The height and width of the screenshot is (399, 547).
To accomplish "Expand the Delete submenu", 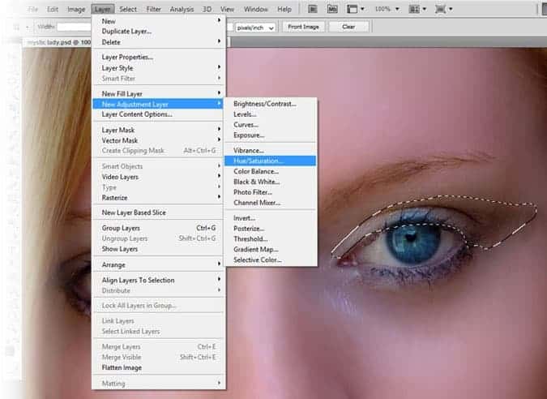I will [x=158, y=42].
